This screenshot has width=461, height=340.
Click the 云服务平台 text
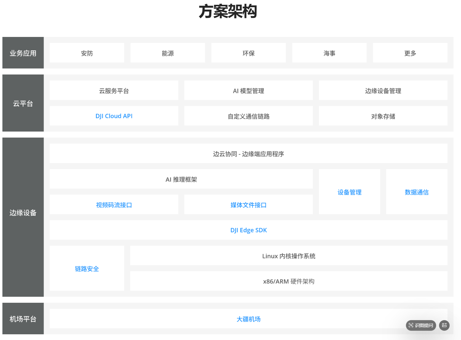(114, 91)
